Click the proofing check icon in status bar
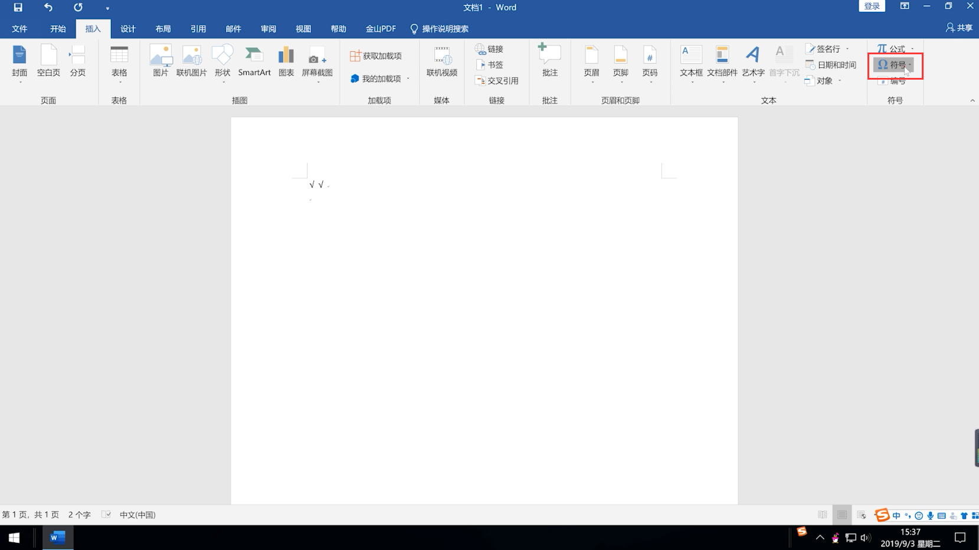 [x=106, y=515]
